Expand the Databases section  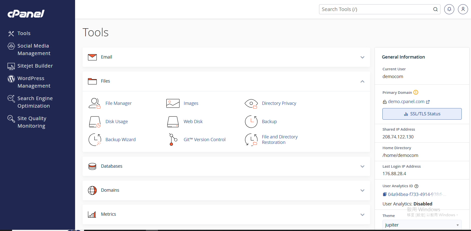click(x=362, y=166)
